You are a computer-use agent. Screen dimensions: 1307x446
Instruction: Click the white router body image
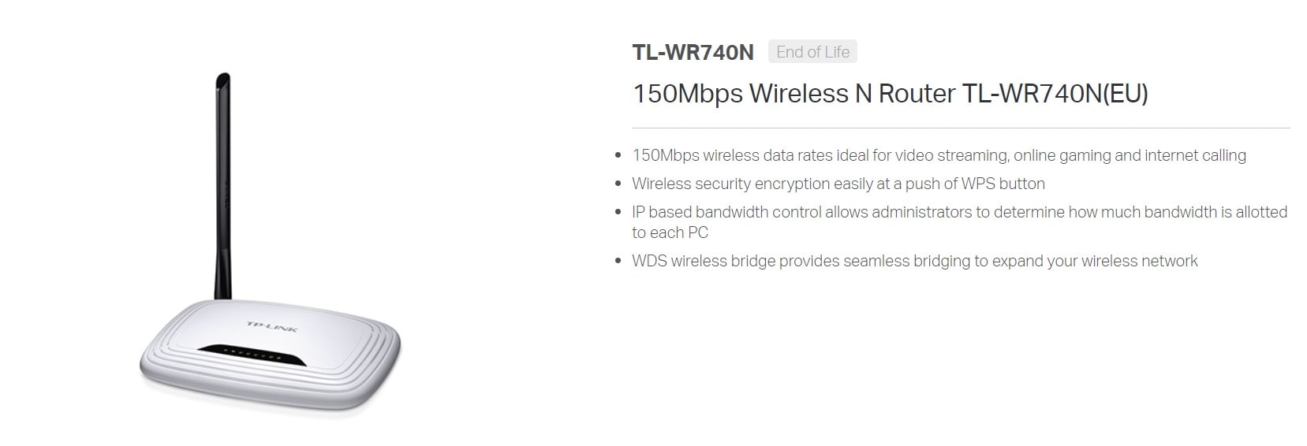270,356
